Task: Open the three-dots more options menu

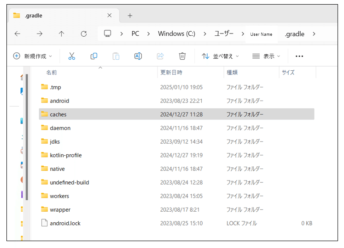Action: click(299, 56)
